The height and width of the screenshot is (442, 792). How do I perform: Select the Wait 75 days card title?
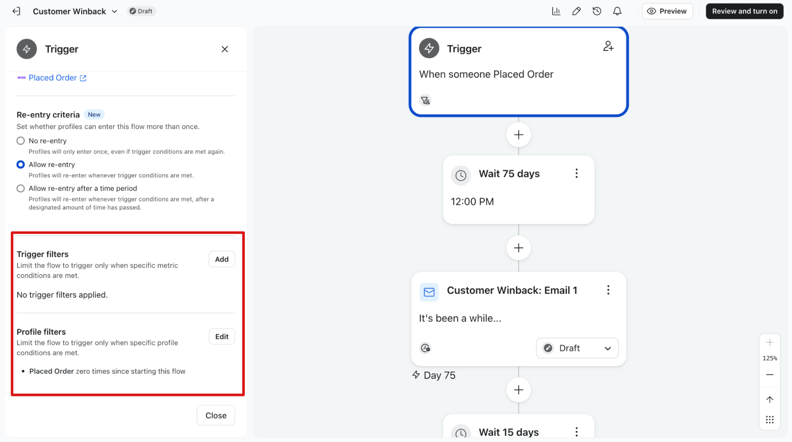click(509, 173)
